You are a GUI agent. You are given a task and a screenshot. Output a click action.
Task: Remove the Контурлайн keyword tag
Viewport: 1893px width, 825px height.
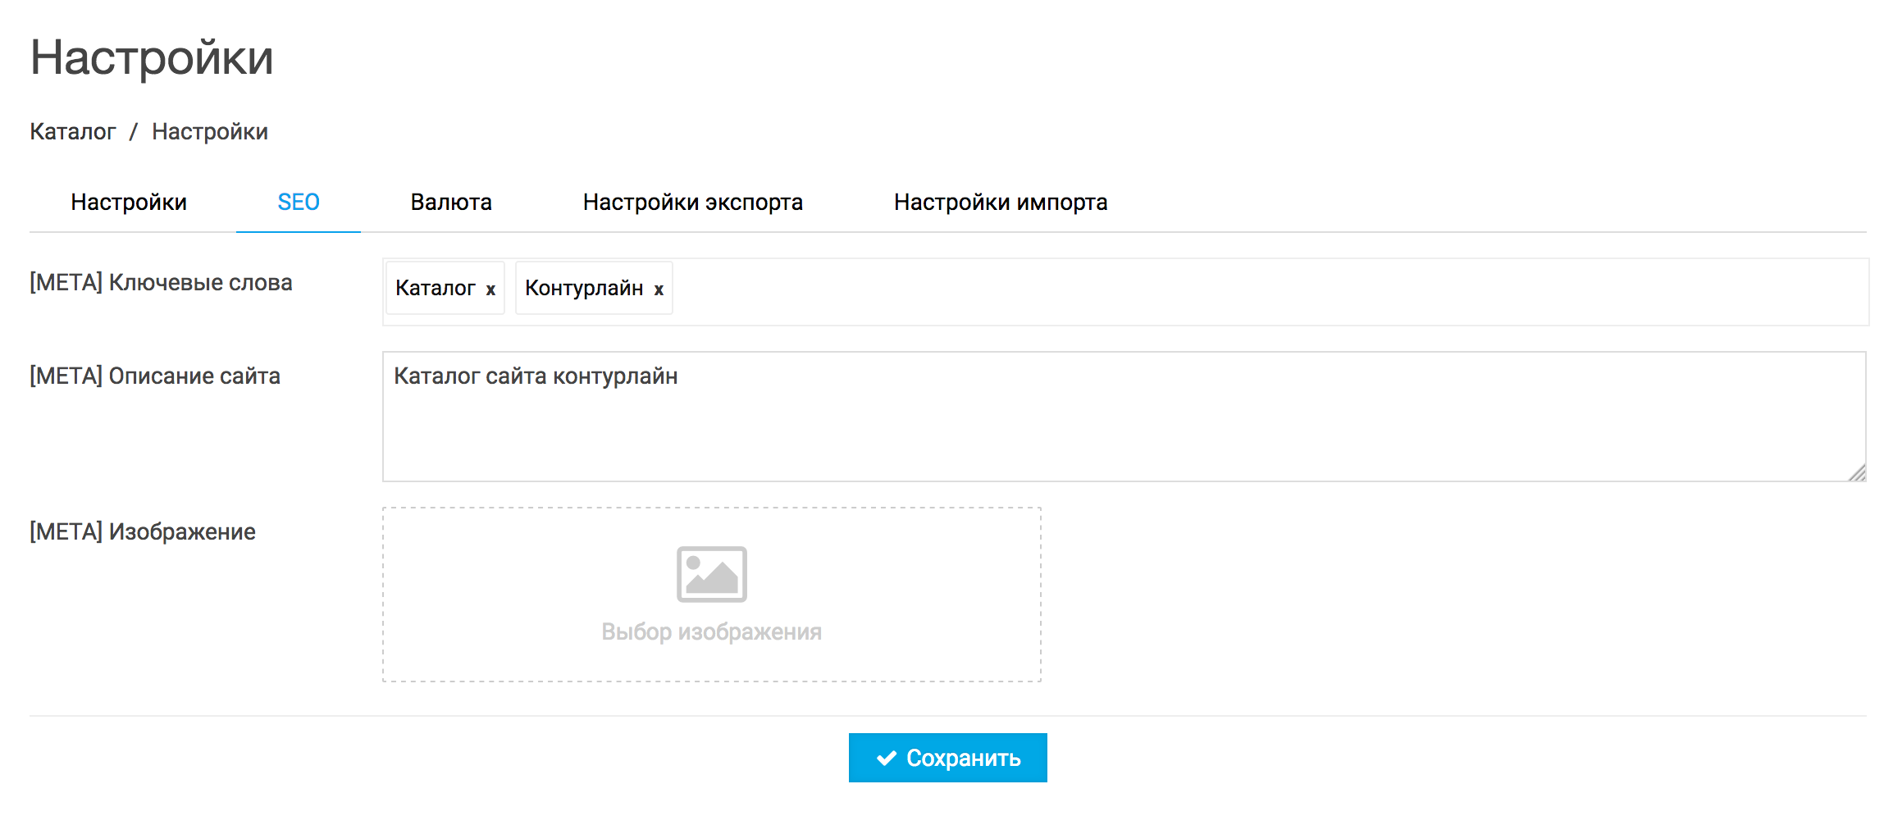659,289
